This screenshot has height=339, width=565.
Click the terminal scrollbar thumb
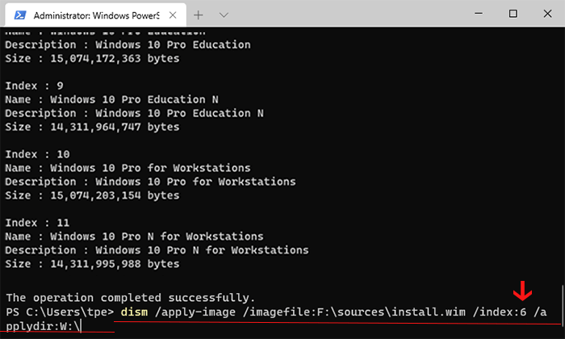tap(562, 304)
